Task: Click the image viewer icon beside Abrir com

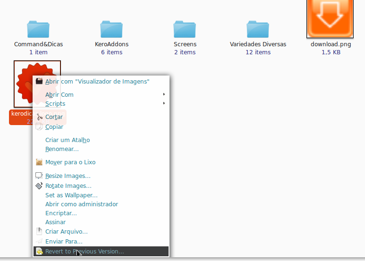Action: click(x=39, y=81)
